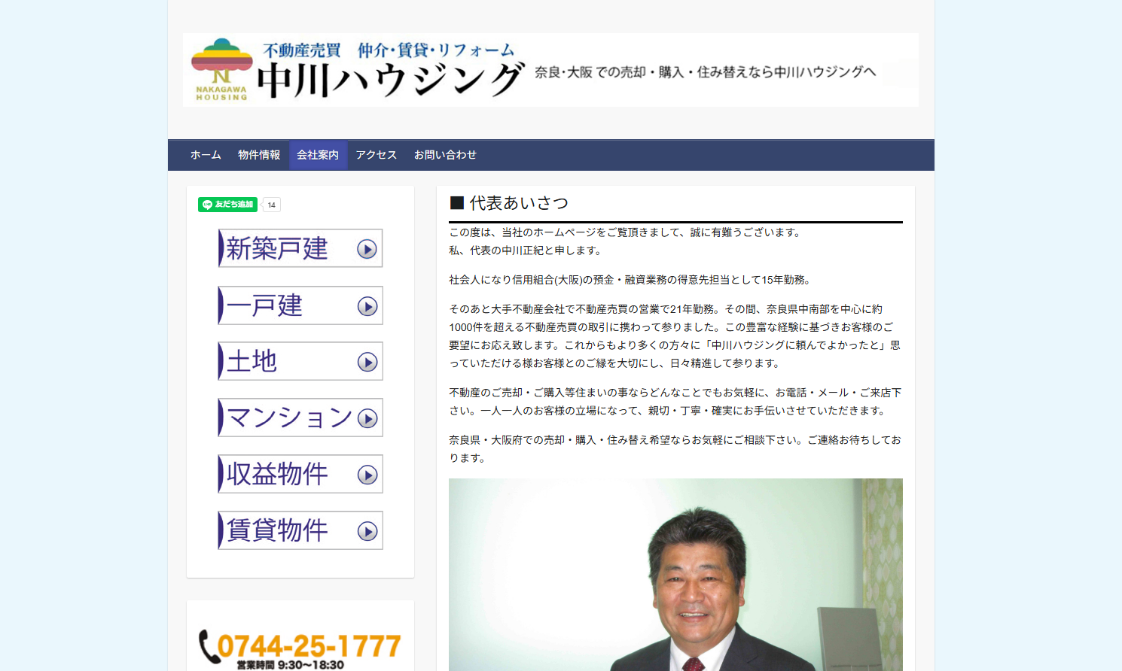Click the friend count badge showing 14
The image size is (1122, 671).
(x=272, y=205)
